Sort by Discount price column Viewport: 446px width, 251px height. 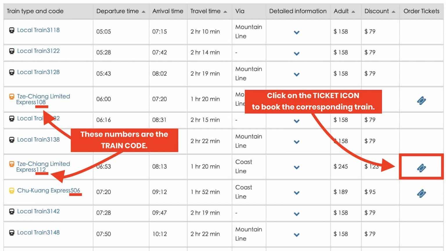pyautogui.click(x=393, y=12)
